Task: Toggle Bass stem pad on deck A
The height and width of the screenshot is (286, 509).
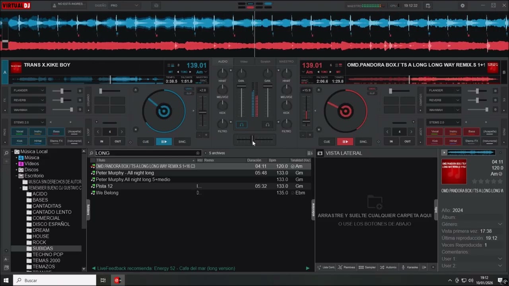Action: click(56, 131)
